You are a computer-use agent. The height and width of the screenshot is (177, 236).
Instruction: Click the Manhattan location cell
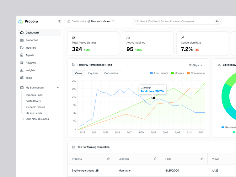click(125, 170)
